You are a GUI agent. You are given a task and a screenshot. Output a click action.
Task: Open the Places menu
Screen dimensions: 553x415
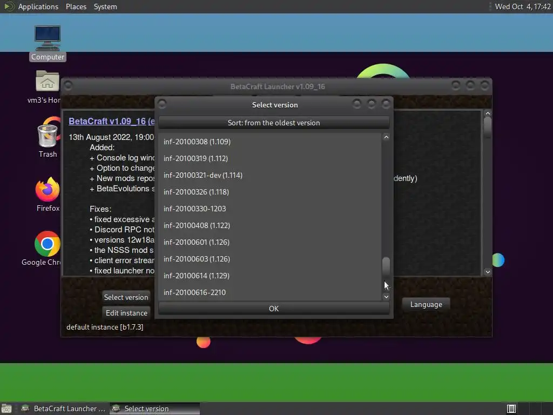point(76,6)
